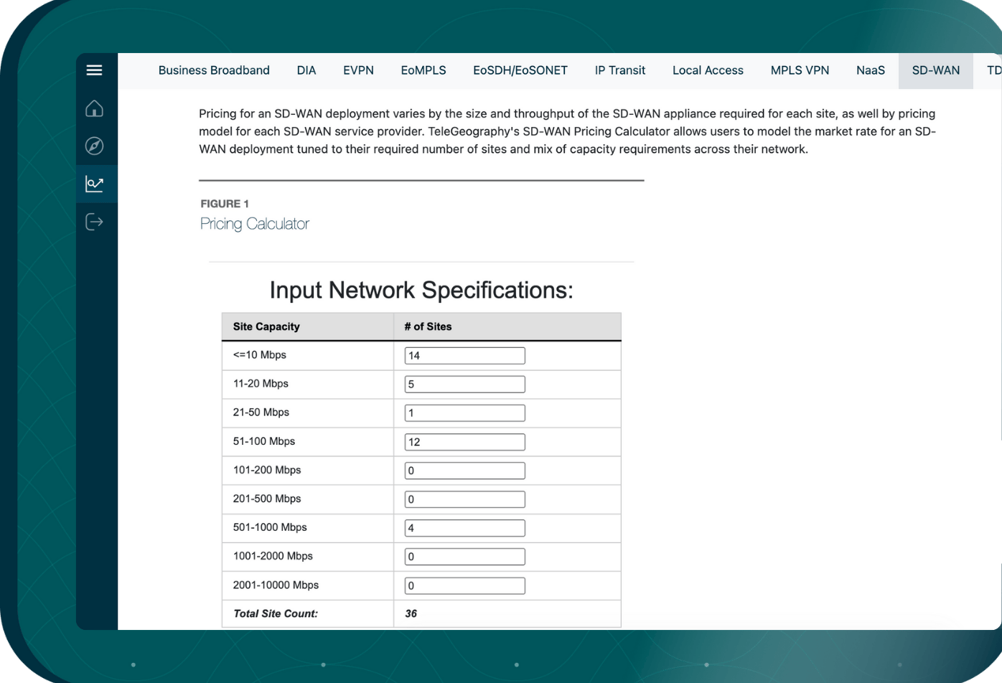
Task: Click the Home icon in the sidebar
Action: (94, 108)
